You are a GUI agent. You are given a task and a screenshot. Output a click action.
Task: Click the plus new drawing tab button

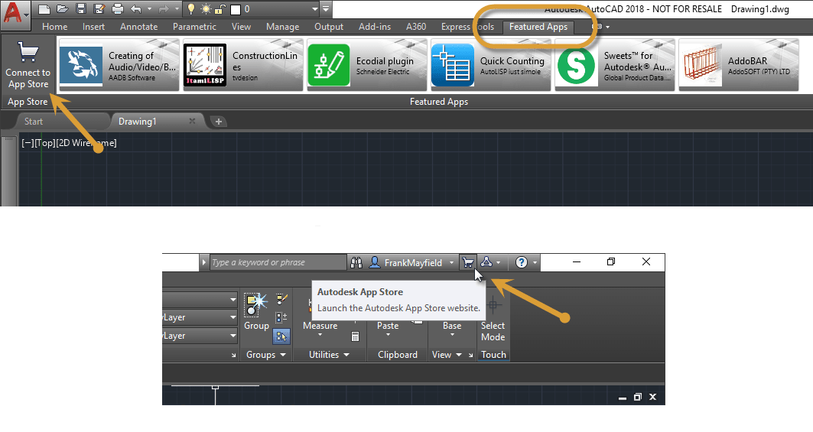(x=219, y=122)
